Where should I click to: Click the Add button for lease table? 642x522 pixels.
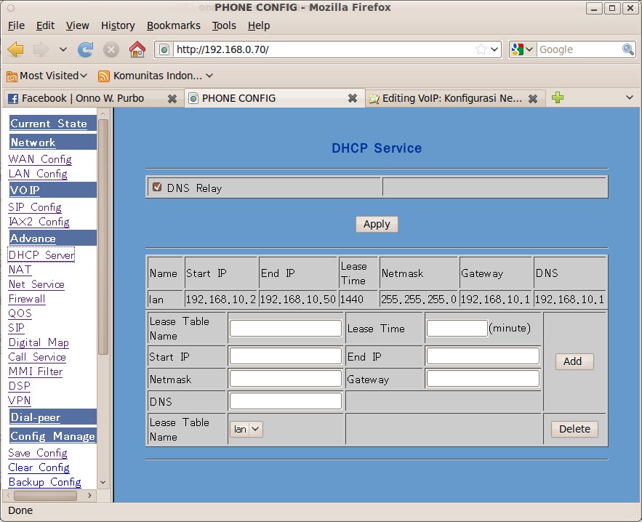click(x=574, y=361)
